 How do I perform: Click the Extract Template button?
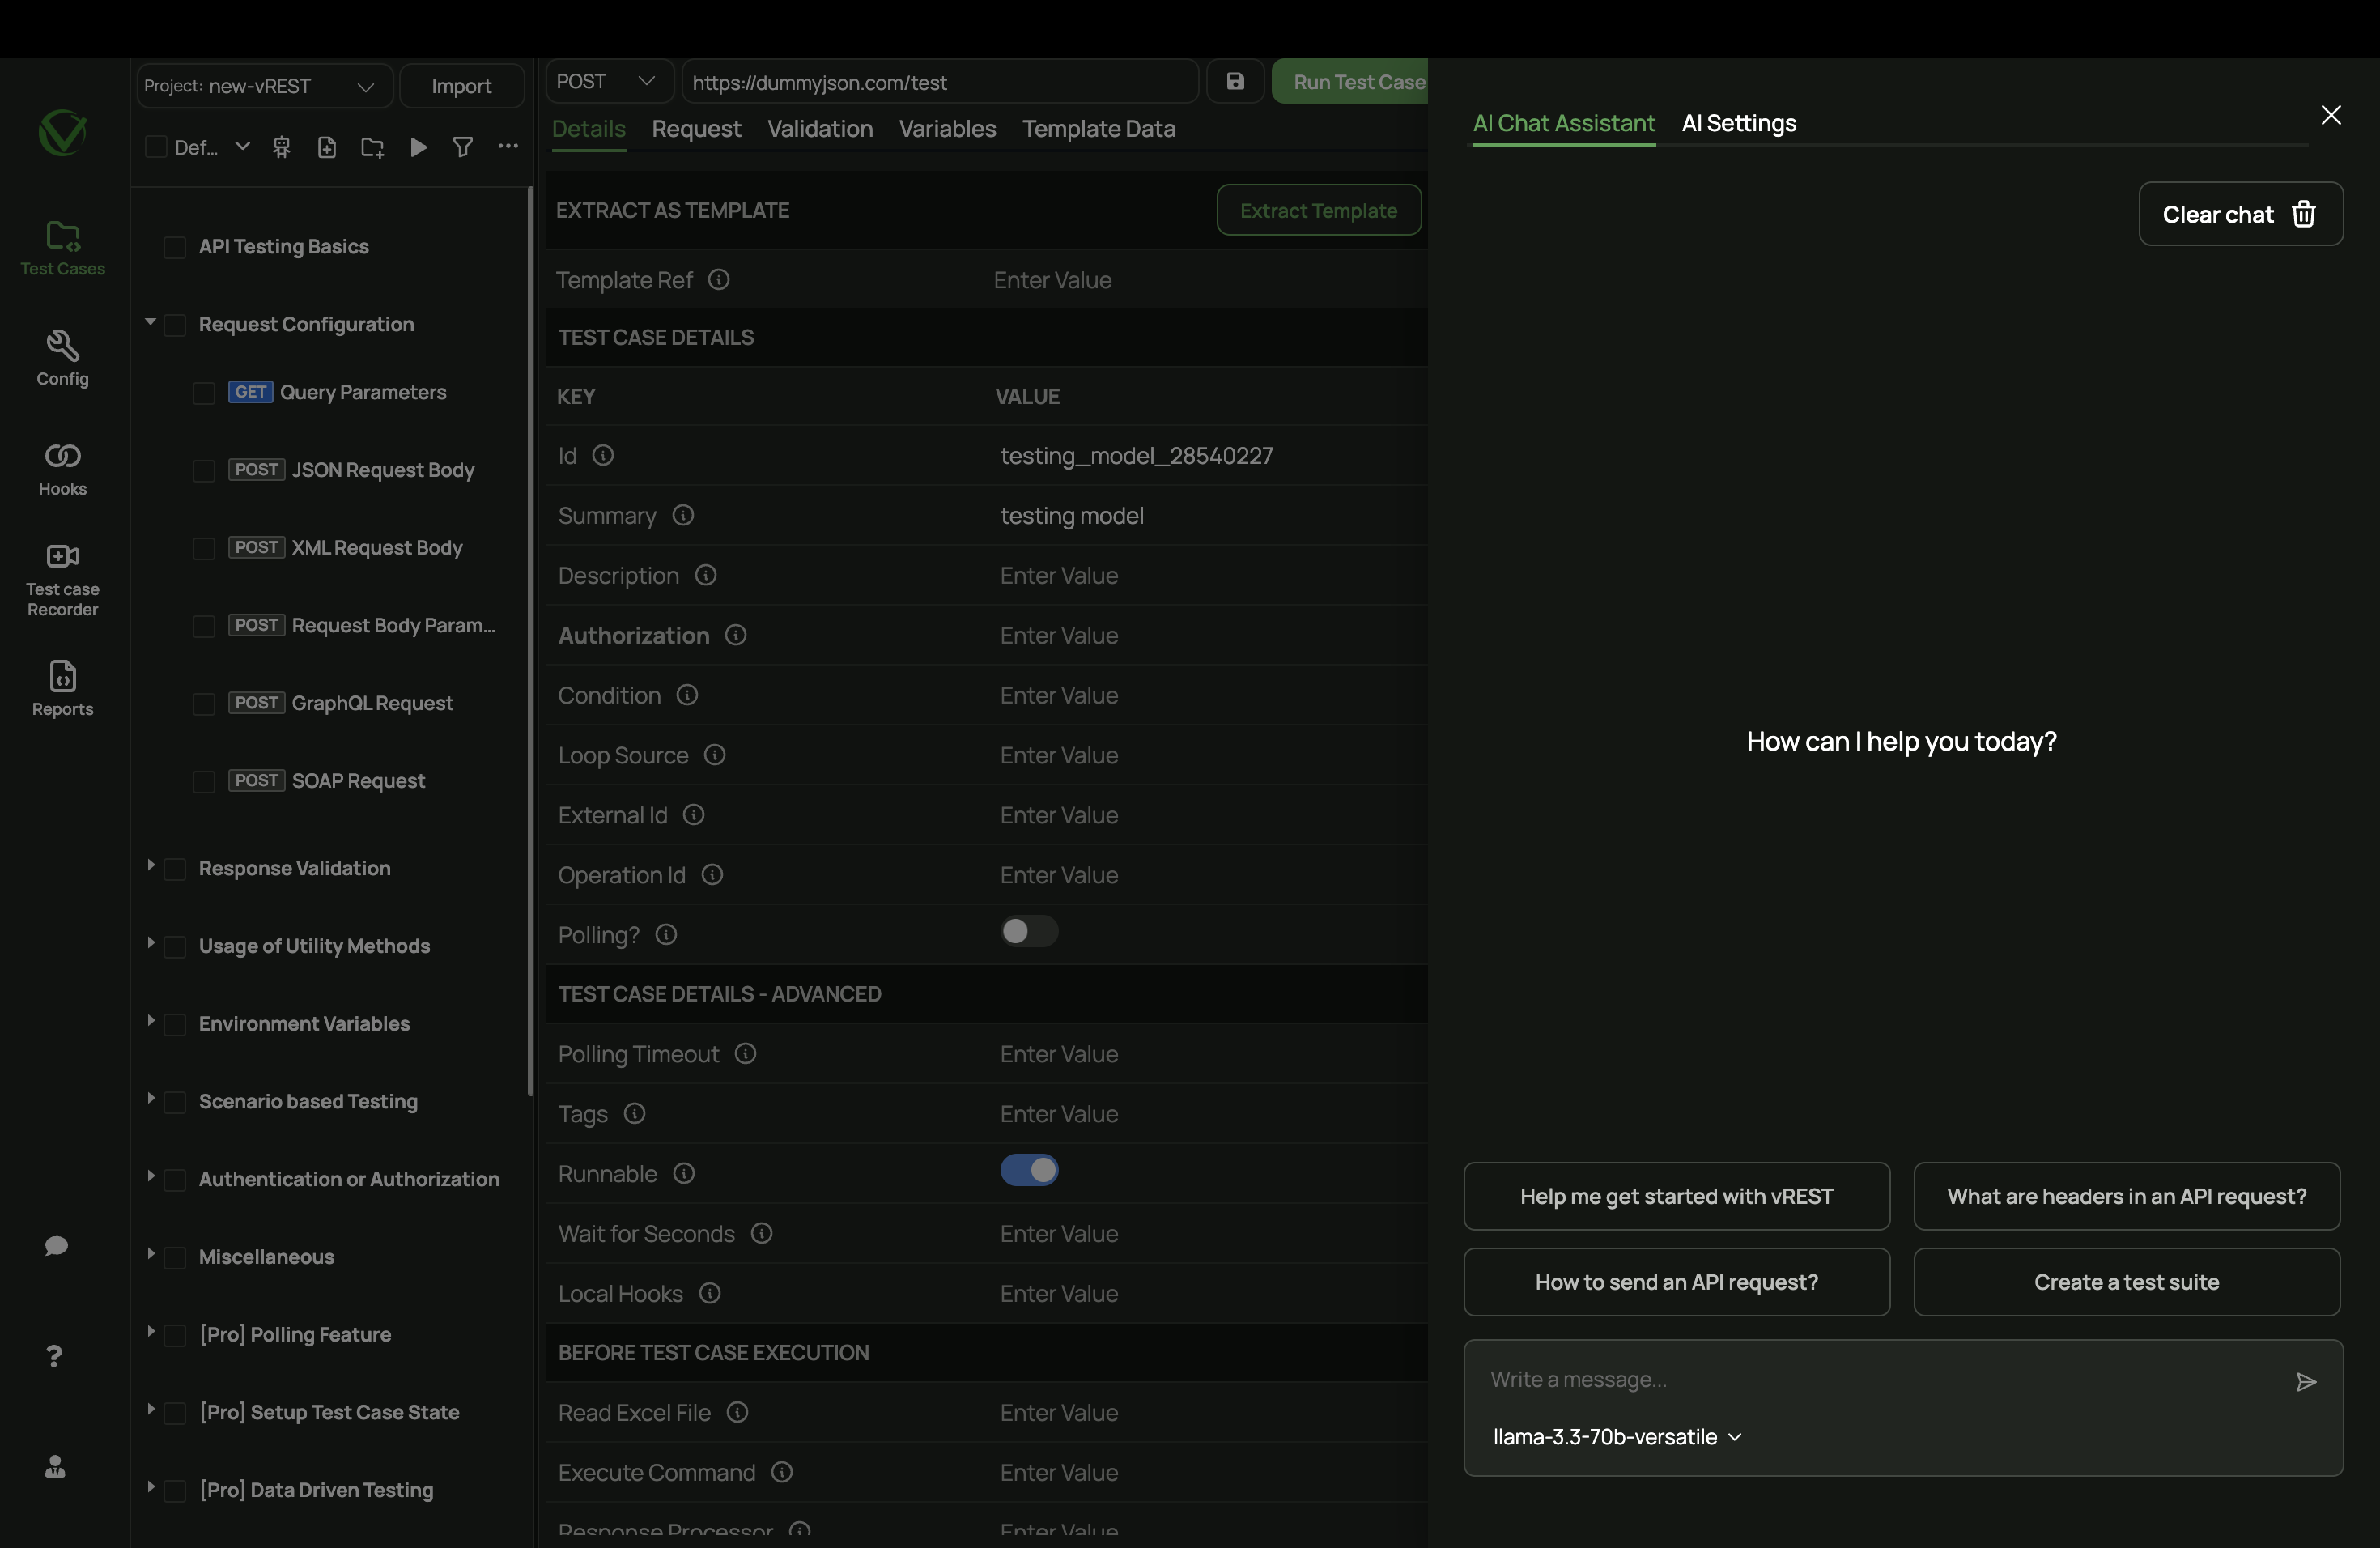pyautogui.click(x=1318, y=210)
